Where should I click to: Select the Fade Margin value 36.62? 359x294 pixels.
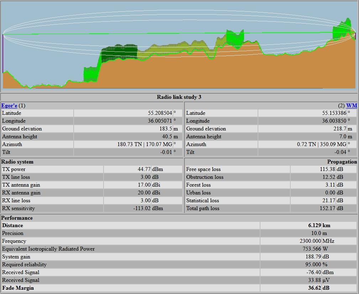pyautogui.click(x=315, y=288)
